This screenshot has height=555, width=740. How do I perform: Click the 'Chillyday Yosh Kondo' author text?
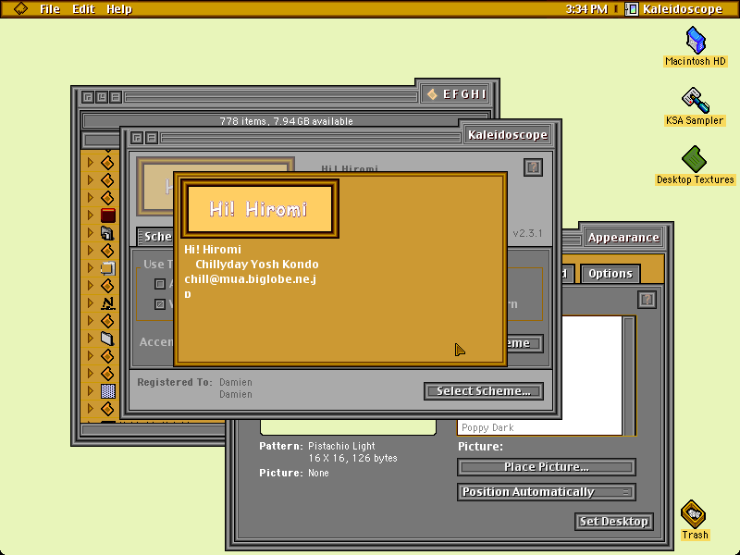[x=257, y=265]
